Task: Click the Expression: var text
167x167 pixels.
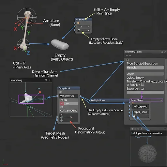Action: [135, 89]
